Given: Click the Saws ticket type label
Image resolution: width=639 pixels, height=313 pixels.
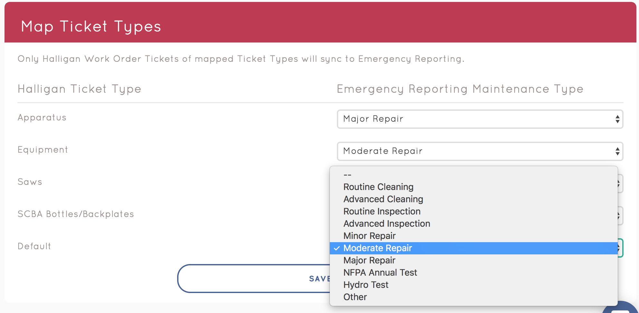Looking at the screenshot, I should (30, 182).
